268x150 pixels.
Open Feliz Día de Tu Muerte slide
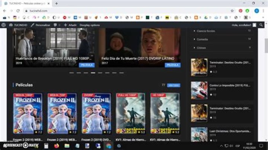(140, 48)
